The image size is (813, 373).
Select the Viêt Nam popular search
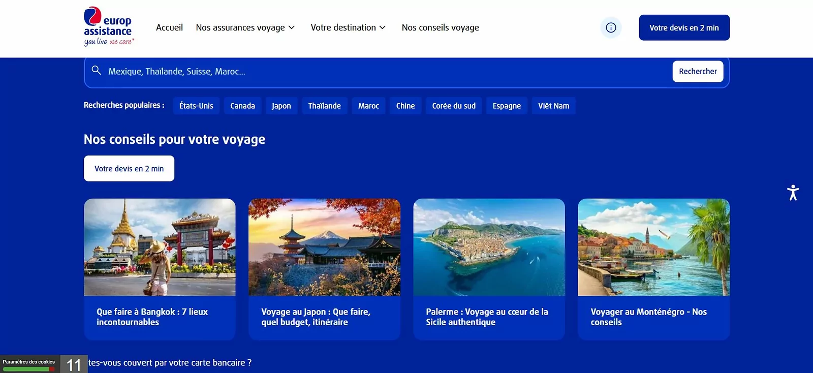(553, 106)
